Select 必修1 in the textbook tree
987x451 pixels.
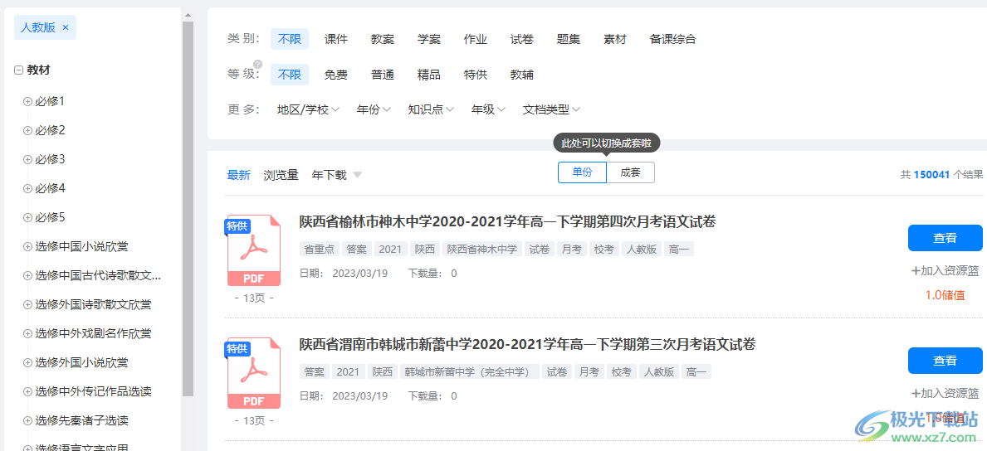pyautogui.click(x=50, y=101)
